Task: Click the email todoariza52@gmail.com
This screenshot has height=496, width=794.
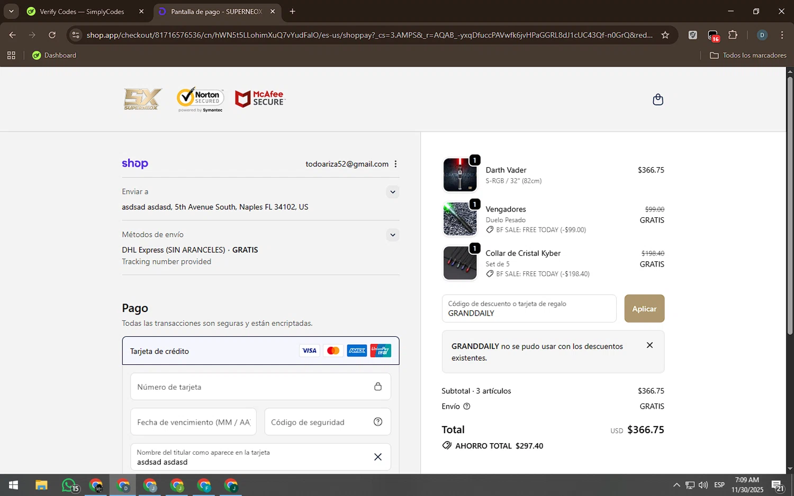Action: click(347, 164)
